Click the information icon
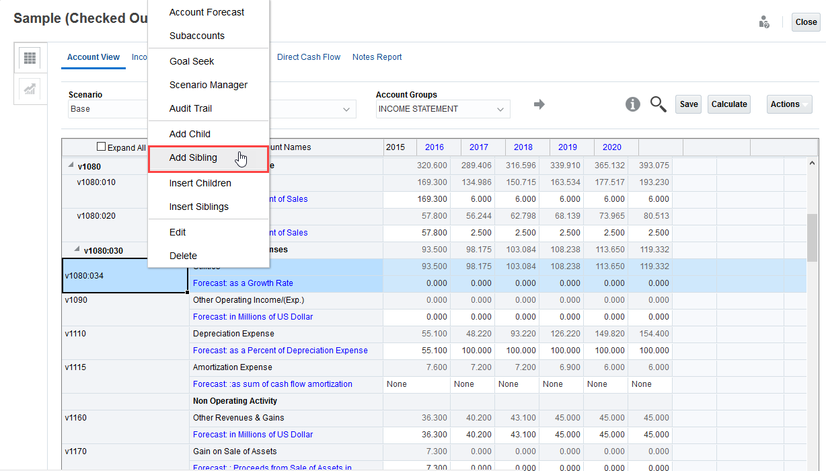 pyautogui.click(x=632, y=104)
